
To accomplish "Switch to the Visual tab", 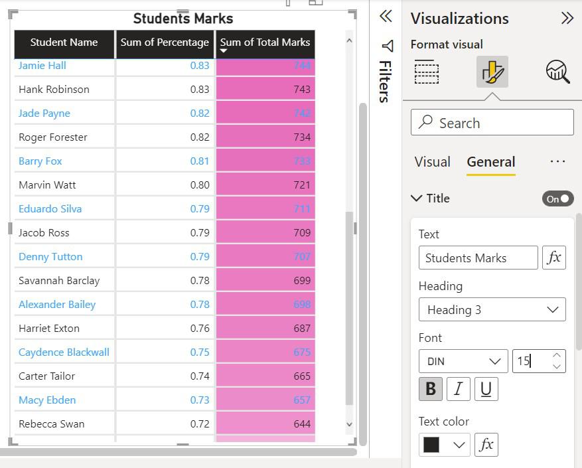I will click(432, 162).
